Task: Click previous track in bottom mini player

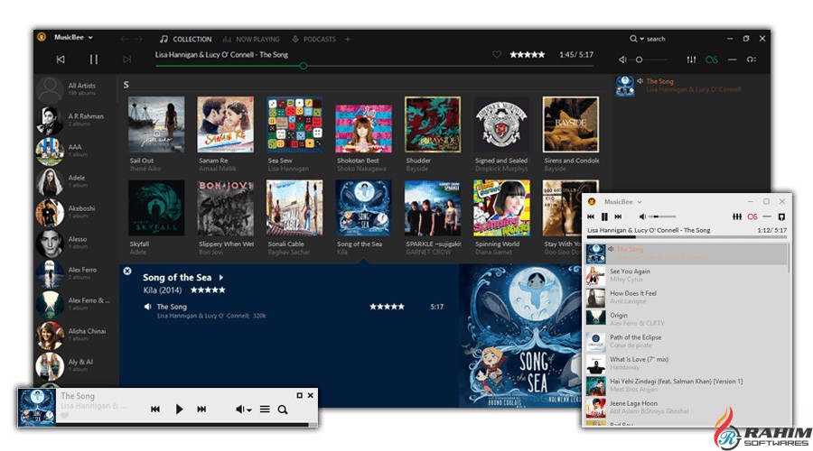Action: (155, 410)
